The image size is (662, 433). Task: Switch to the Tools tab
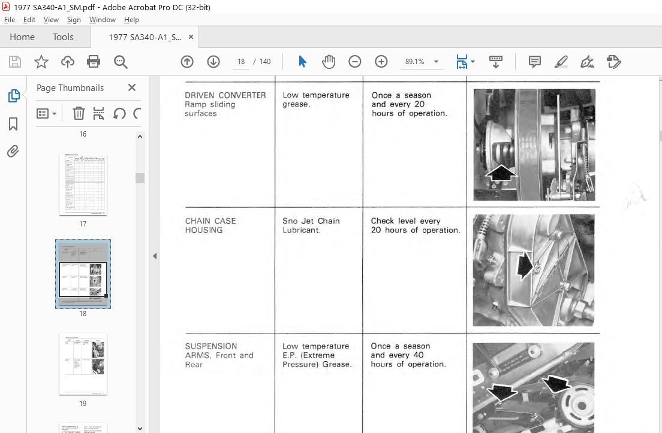point(63,37)
